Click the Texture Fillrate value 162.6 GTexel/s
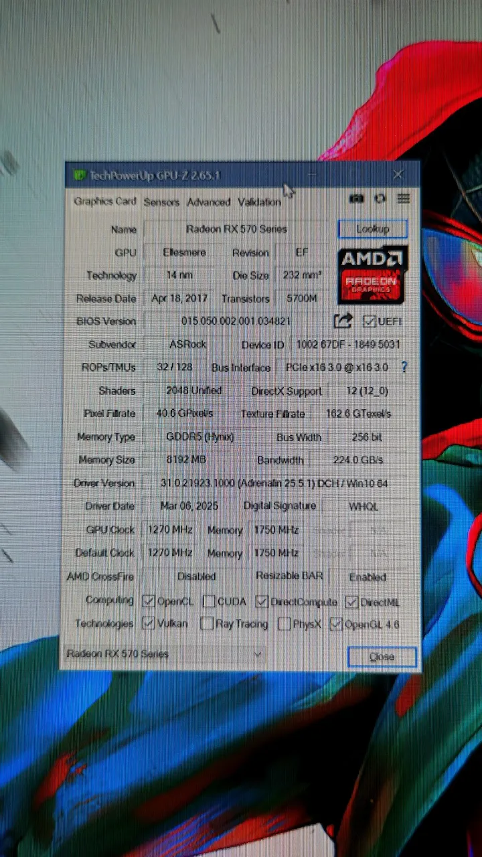Screen dimensions: 482x857 coord(359,414)
